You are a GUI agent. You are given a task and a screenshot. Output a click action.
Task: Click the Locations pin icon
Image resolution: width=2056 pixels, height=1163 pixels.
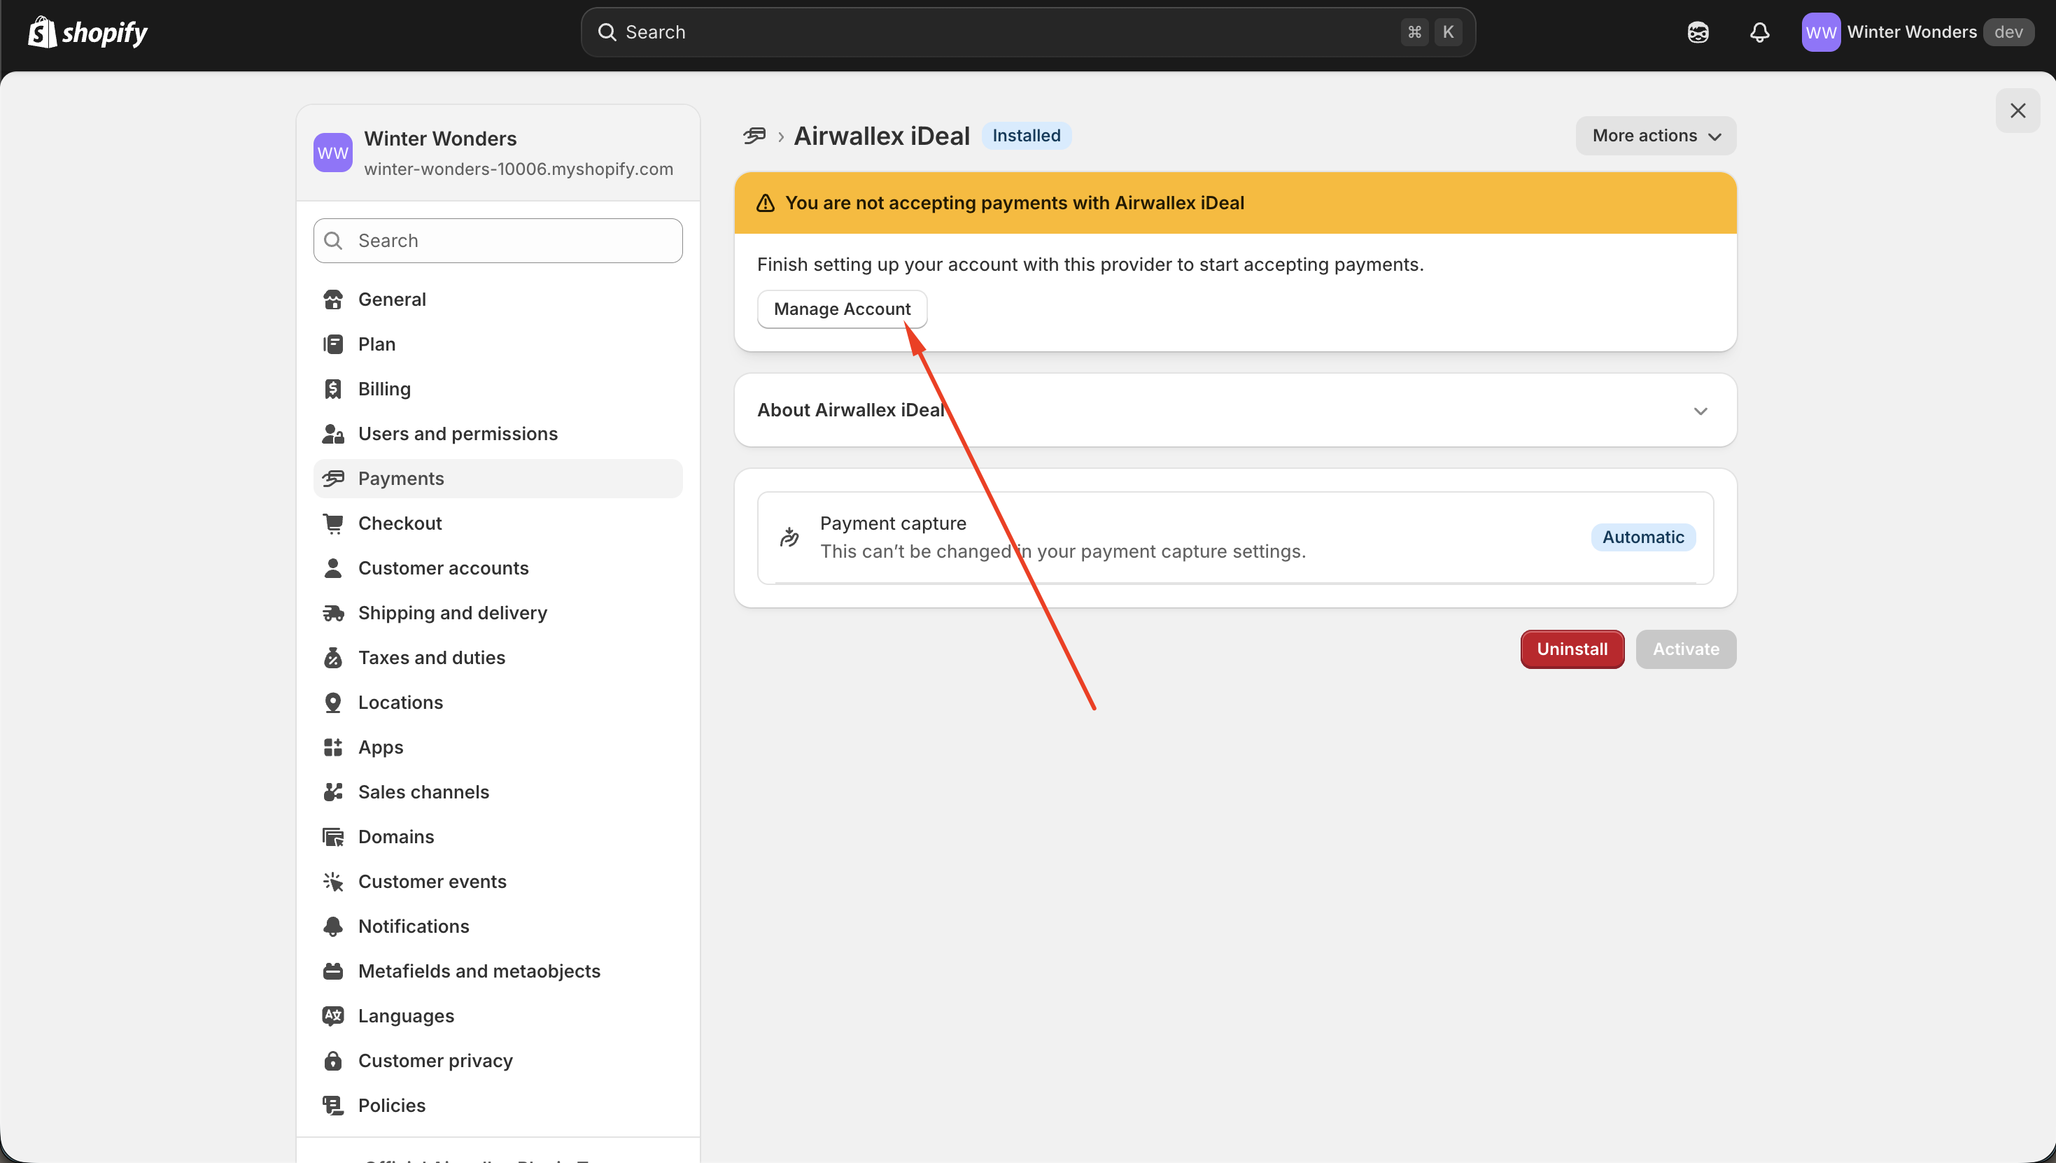click(334, 702)
